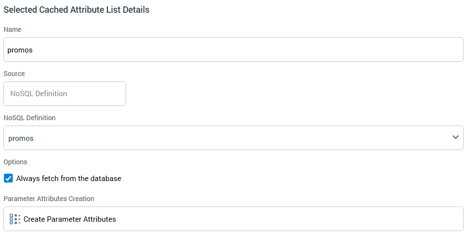Click the 'NoSQL Definition' placeholder in Source box
Viewport: 467px width, 234px height.
pos(39,94)
